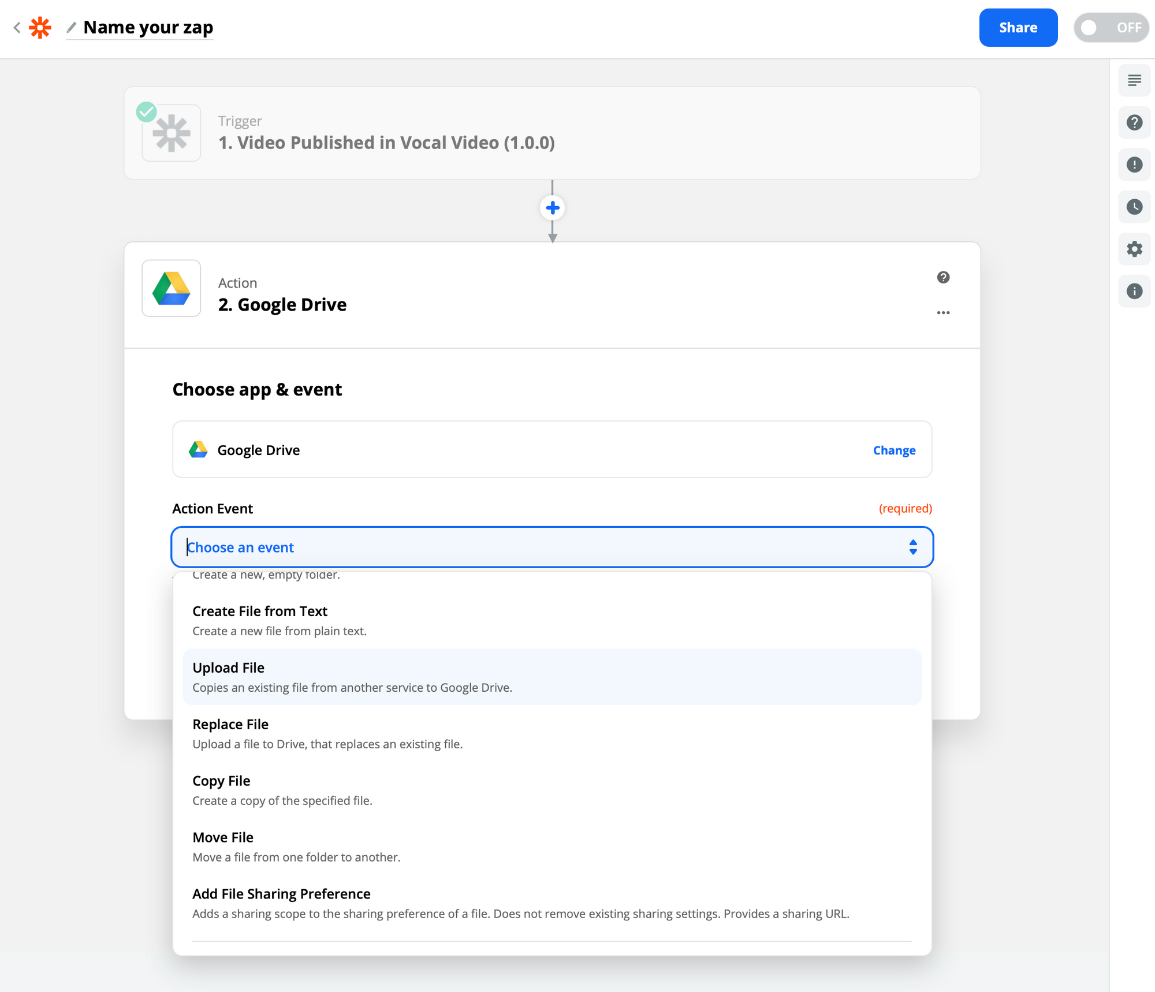The height and width of the screenshot is (992, 1155).
Task: Click the blue Share button
Action: point(1018,27)
